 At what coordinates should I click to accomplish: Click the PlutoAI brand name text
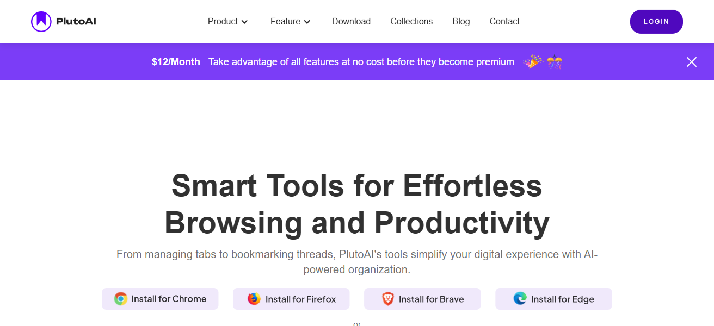76,22
